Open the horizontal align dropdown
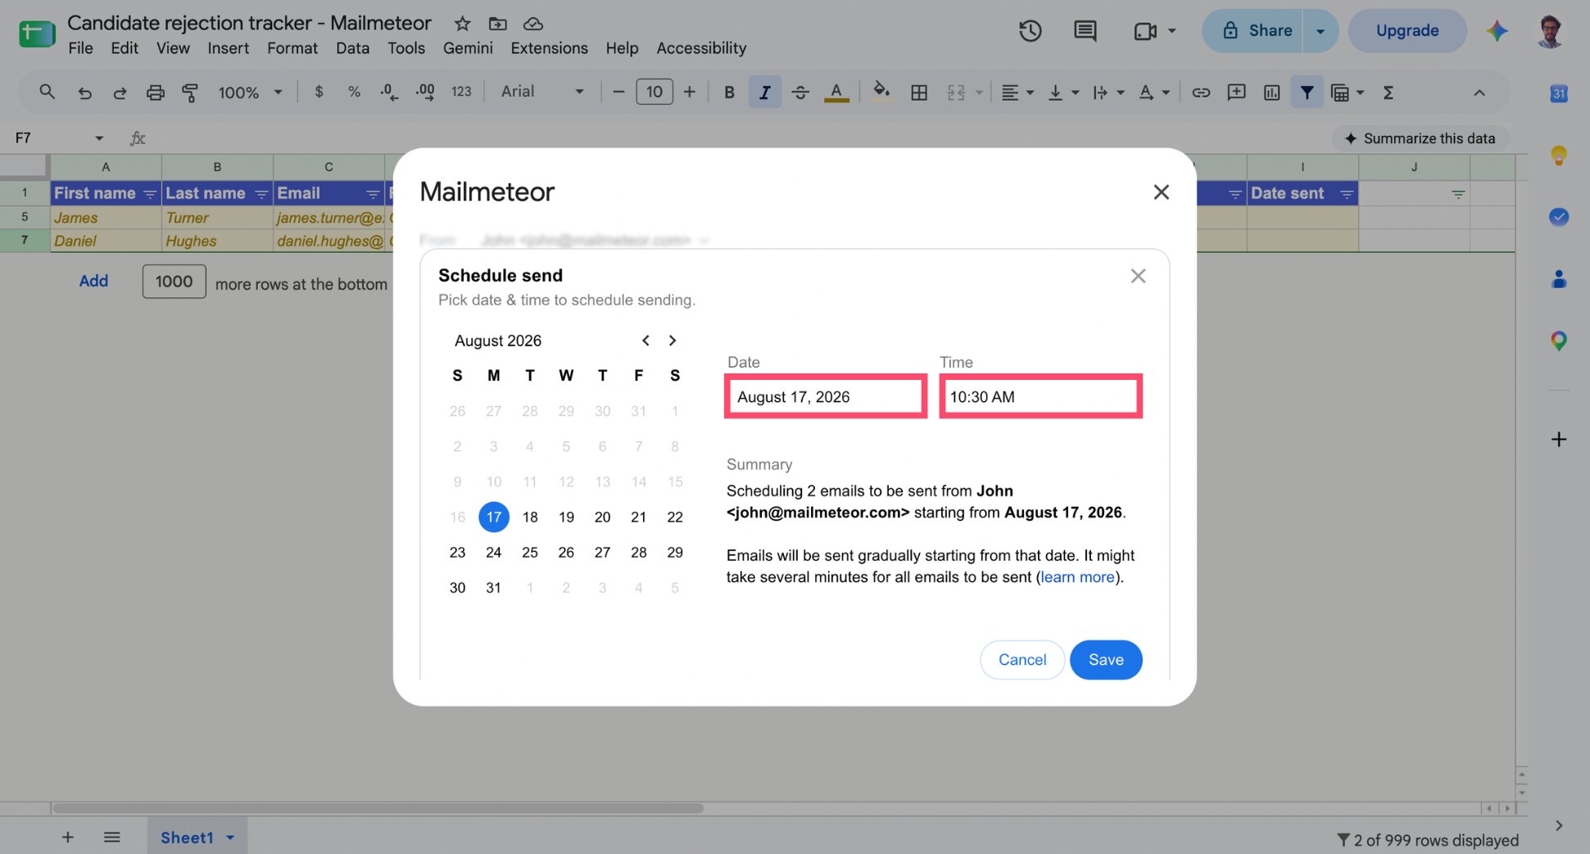 (1017, 93)
